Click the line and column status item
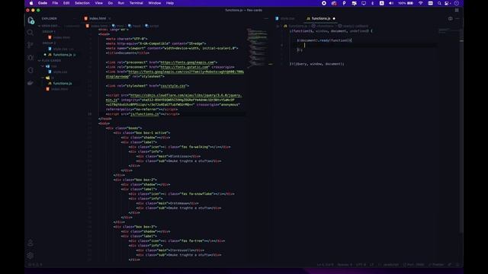This screenshot has height=274, width=488. 326,265
